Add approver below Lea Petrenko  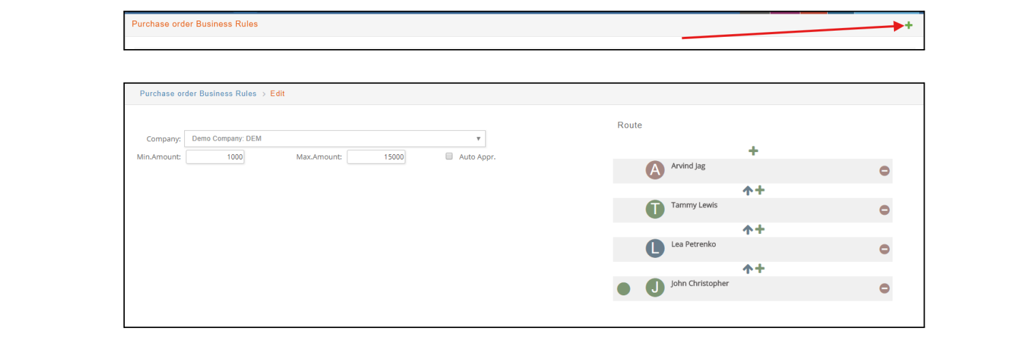tap(760, 269)
